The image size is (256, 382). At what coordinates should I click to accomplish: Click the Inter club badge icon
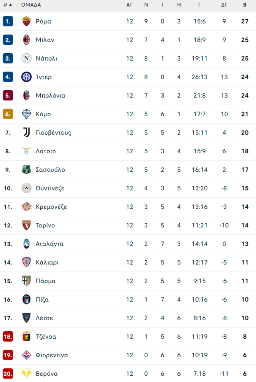click(x=26, y=77)
